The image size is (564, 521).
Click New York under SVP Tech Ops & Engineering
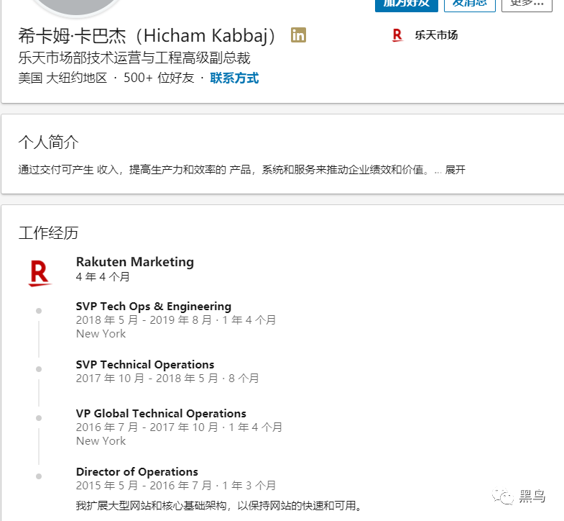(x=101, y=334)
